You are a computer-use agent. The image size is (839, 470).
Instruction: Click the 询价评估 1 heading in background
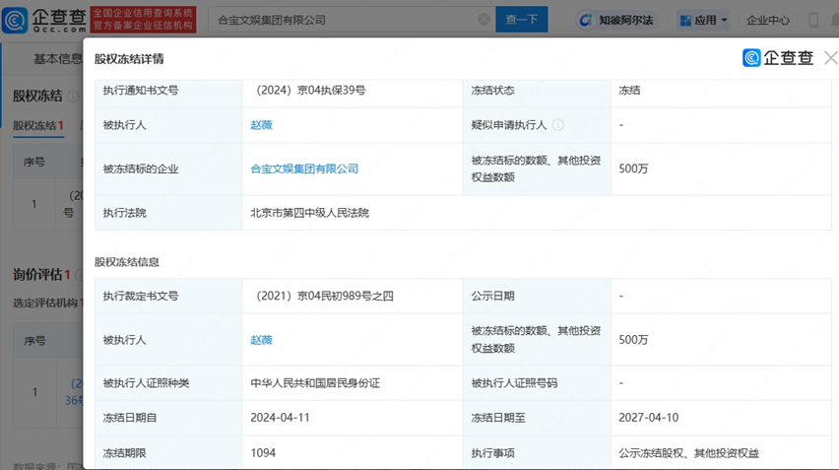pyautogui.click(x=41, y=275)
